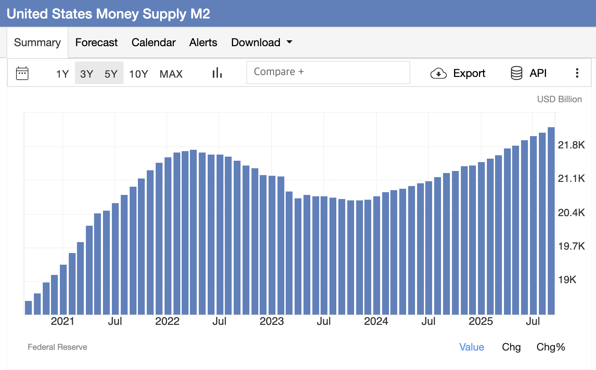Set chart range to 10Y

pyautogui.click(x=138, y=74)
